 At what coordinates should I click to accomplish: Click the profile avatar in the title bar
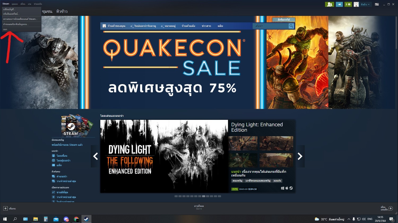[356, 4]
